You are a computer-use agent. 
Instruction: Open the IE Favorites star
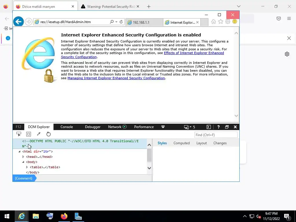click(x=221, y=22)
